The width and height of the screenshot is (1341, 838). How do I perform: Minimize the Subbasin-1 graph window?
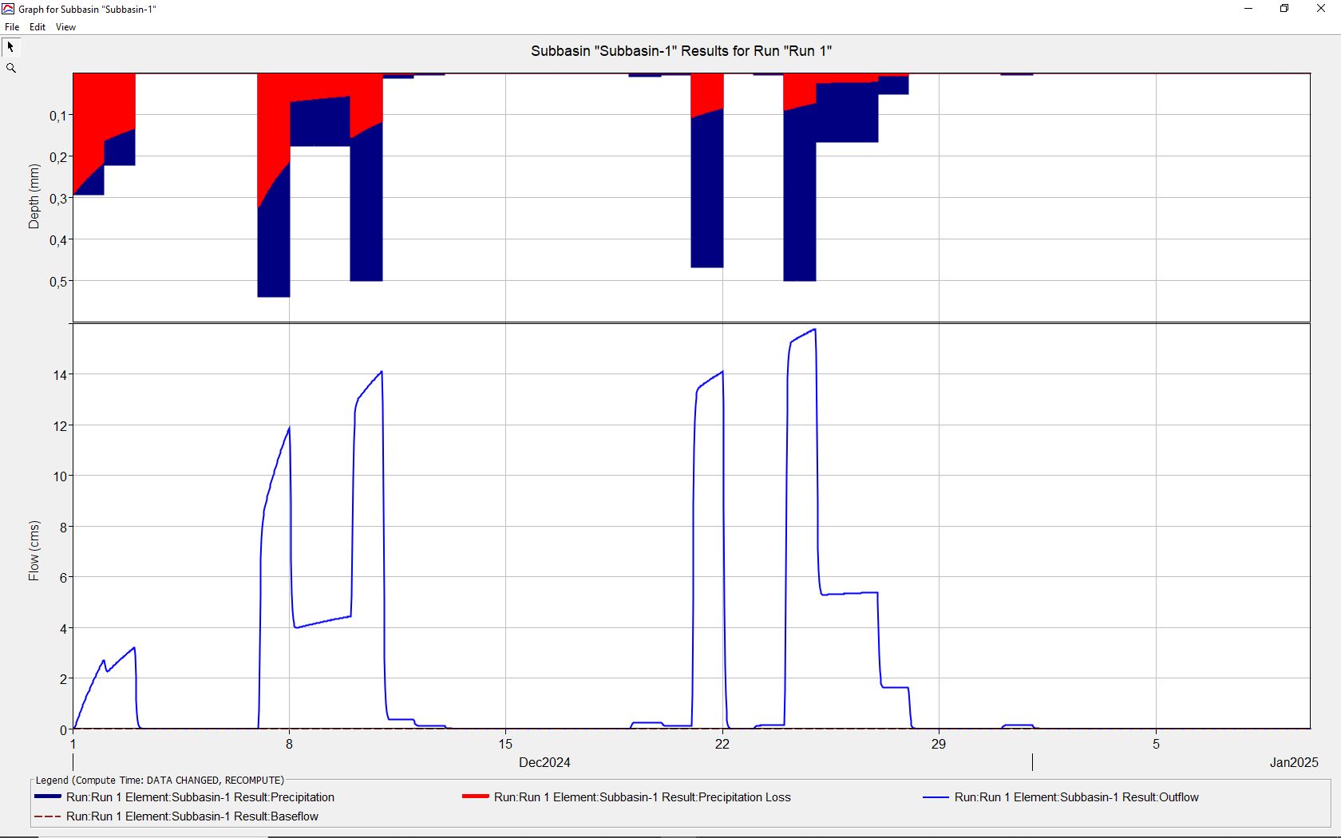pyautogui.click(x=1248, y=9)
